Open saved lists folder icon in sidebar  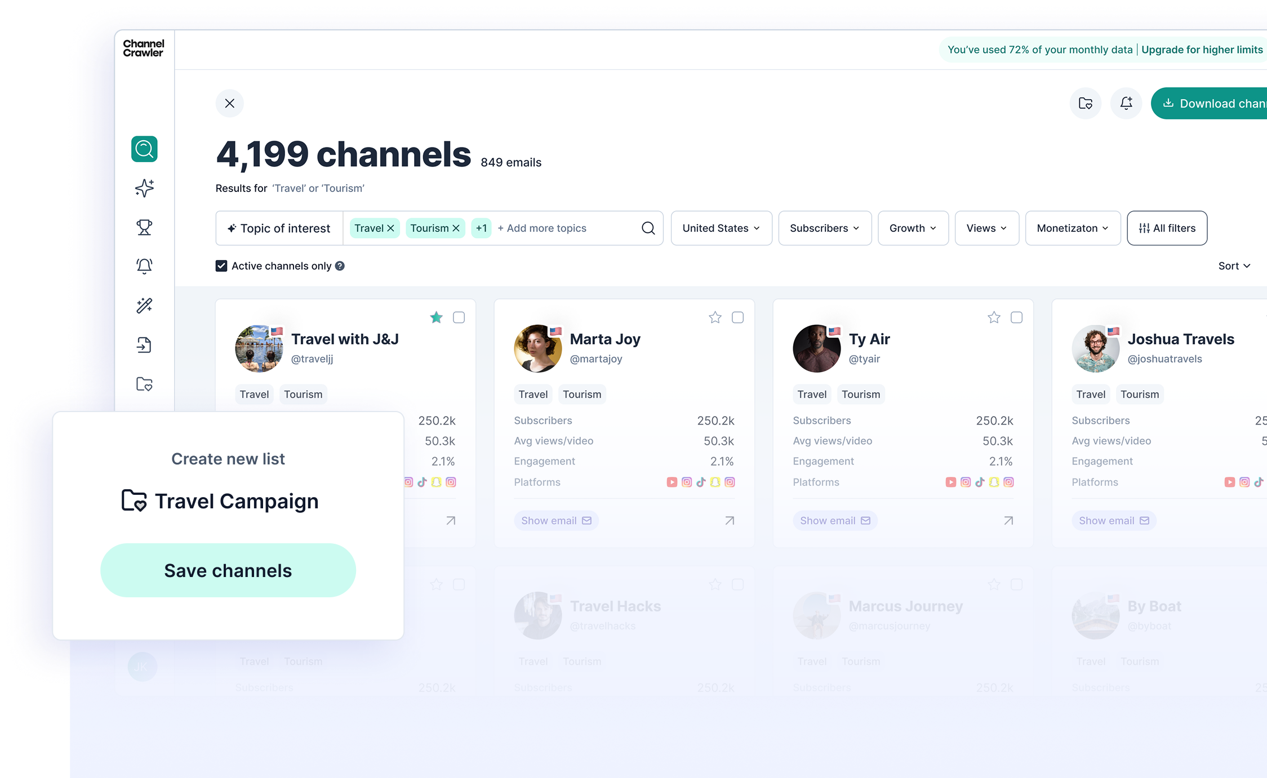pyautogui.click(x=144, y=384)
